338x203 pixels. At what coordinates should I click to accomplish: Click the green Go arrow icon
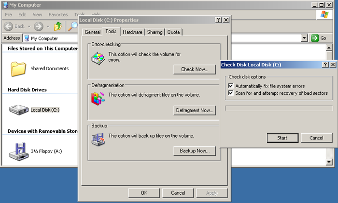tap(315, 38)
